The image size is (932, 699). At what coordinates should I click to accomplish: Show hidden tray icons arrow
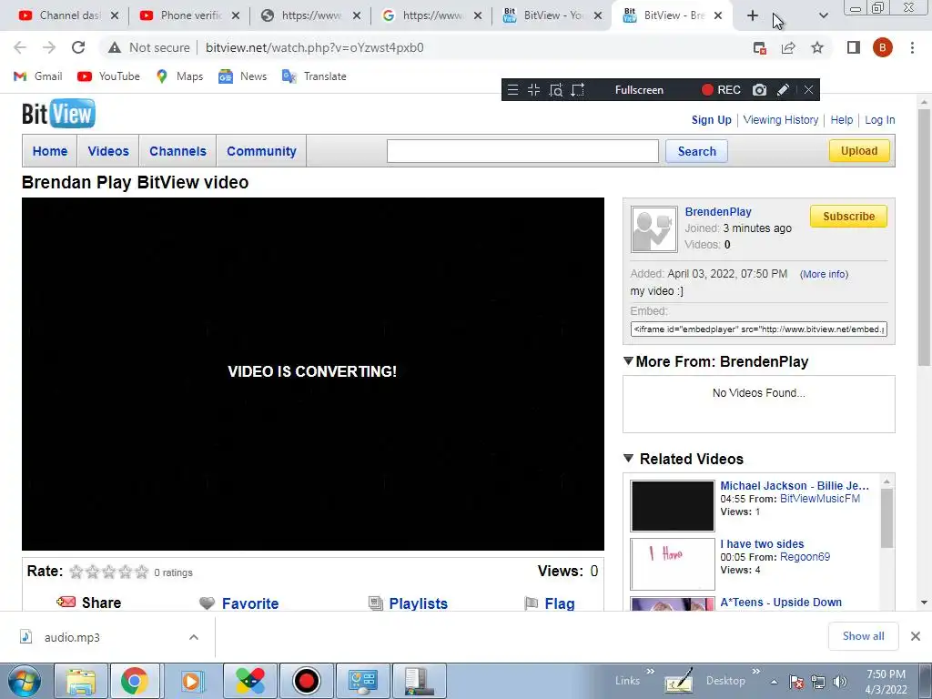pyautogui.click(x=774, y=682)
